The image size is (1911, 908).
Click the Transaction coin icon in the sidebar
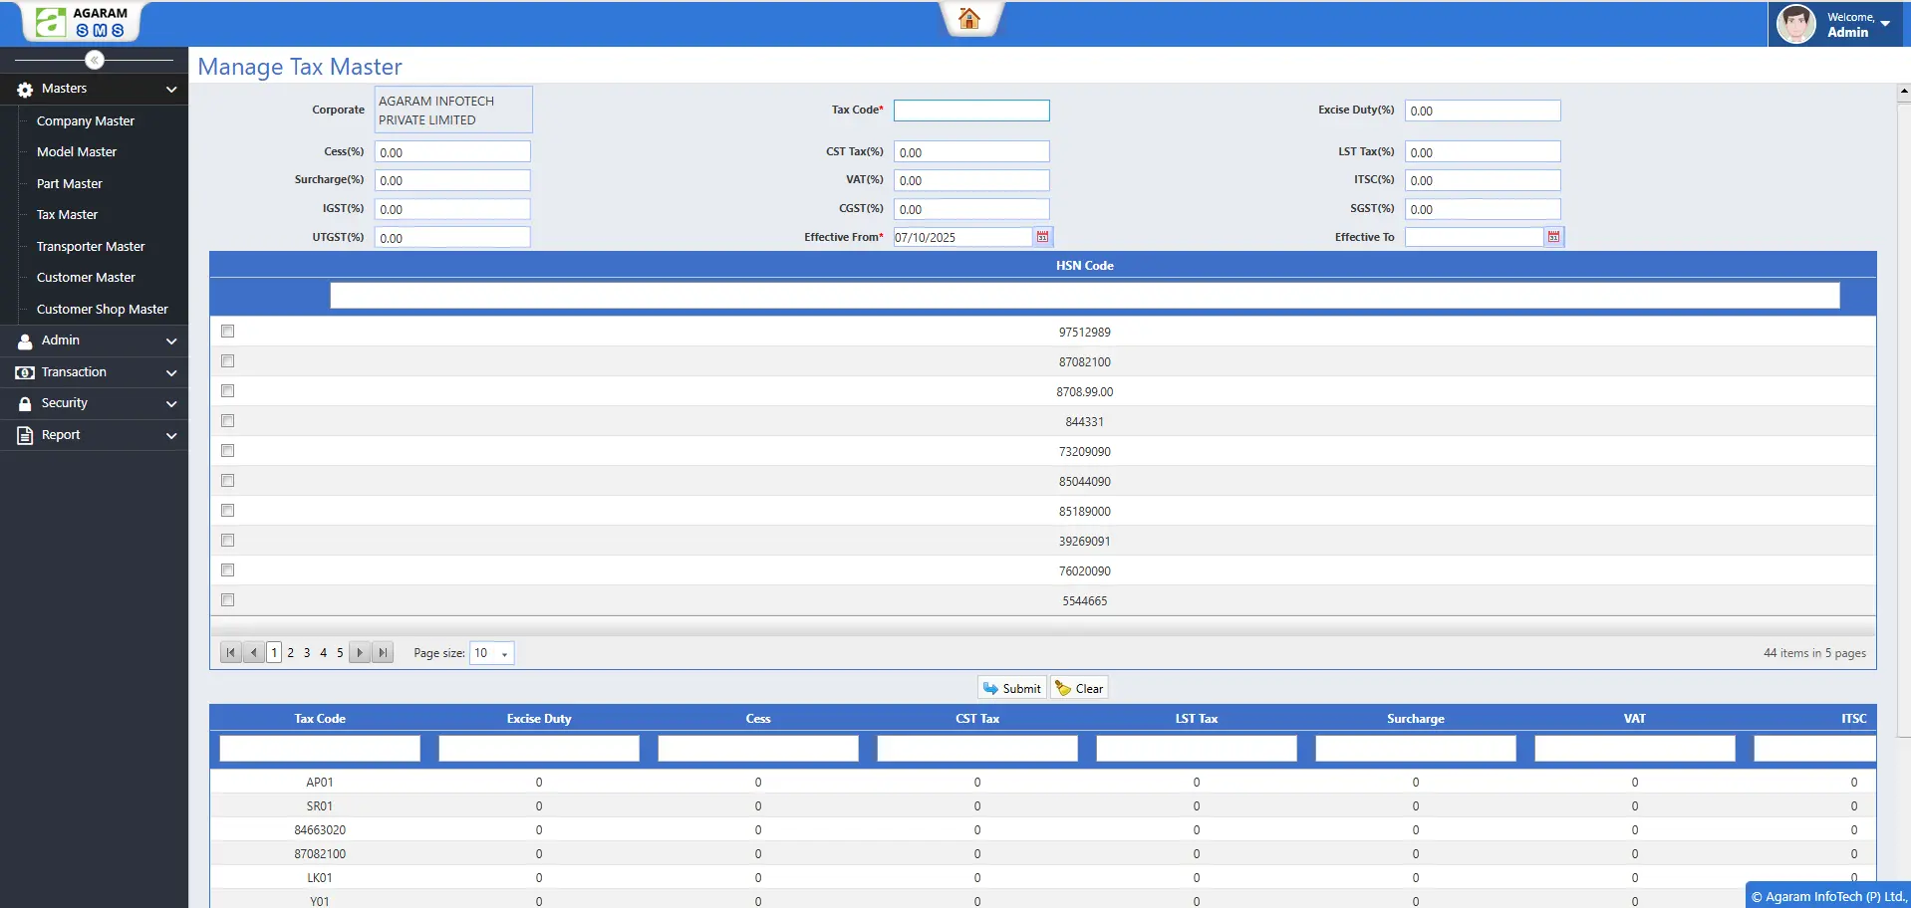tap(22, 372)
